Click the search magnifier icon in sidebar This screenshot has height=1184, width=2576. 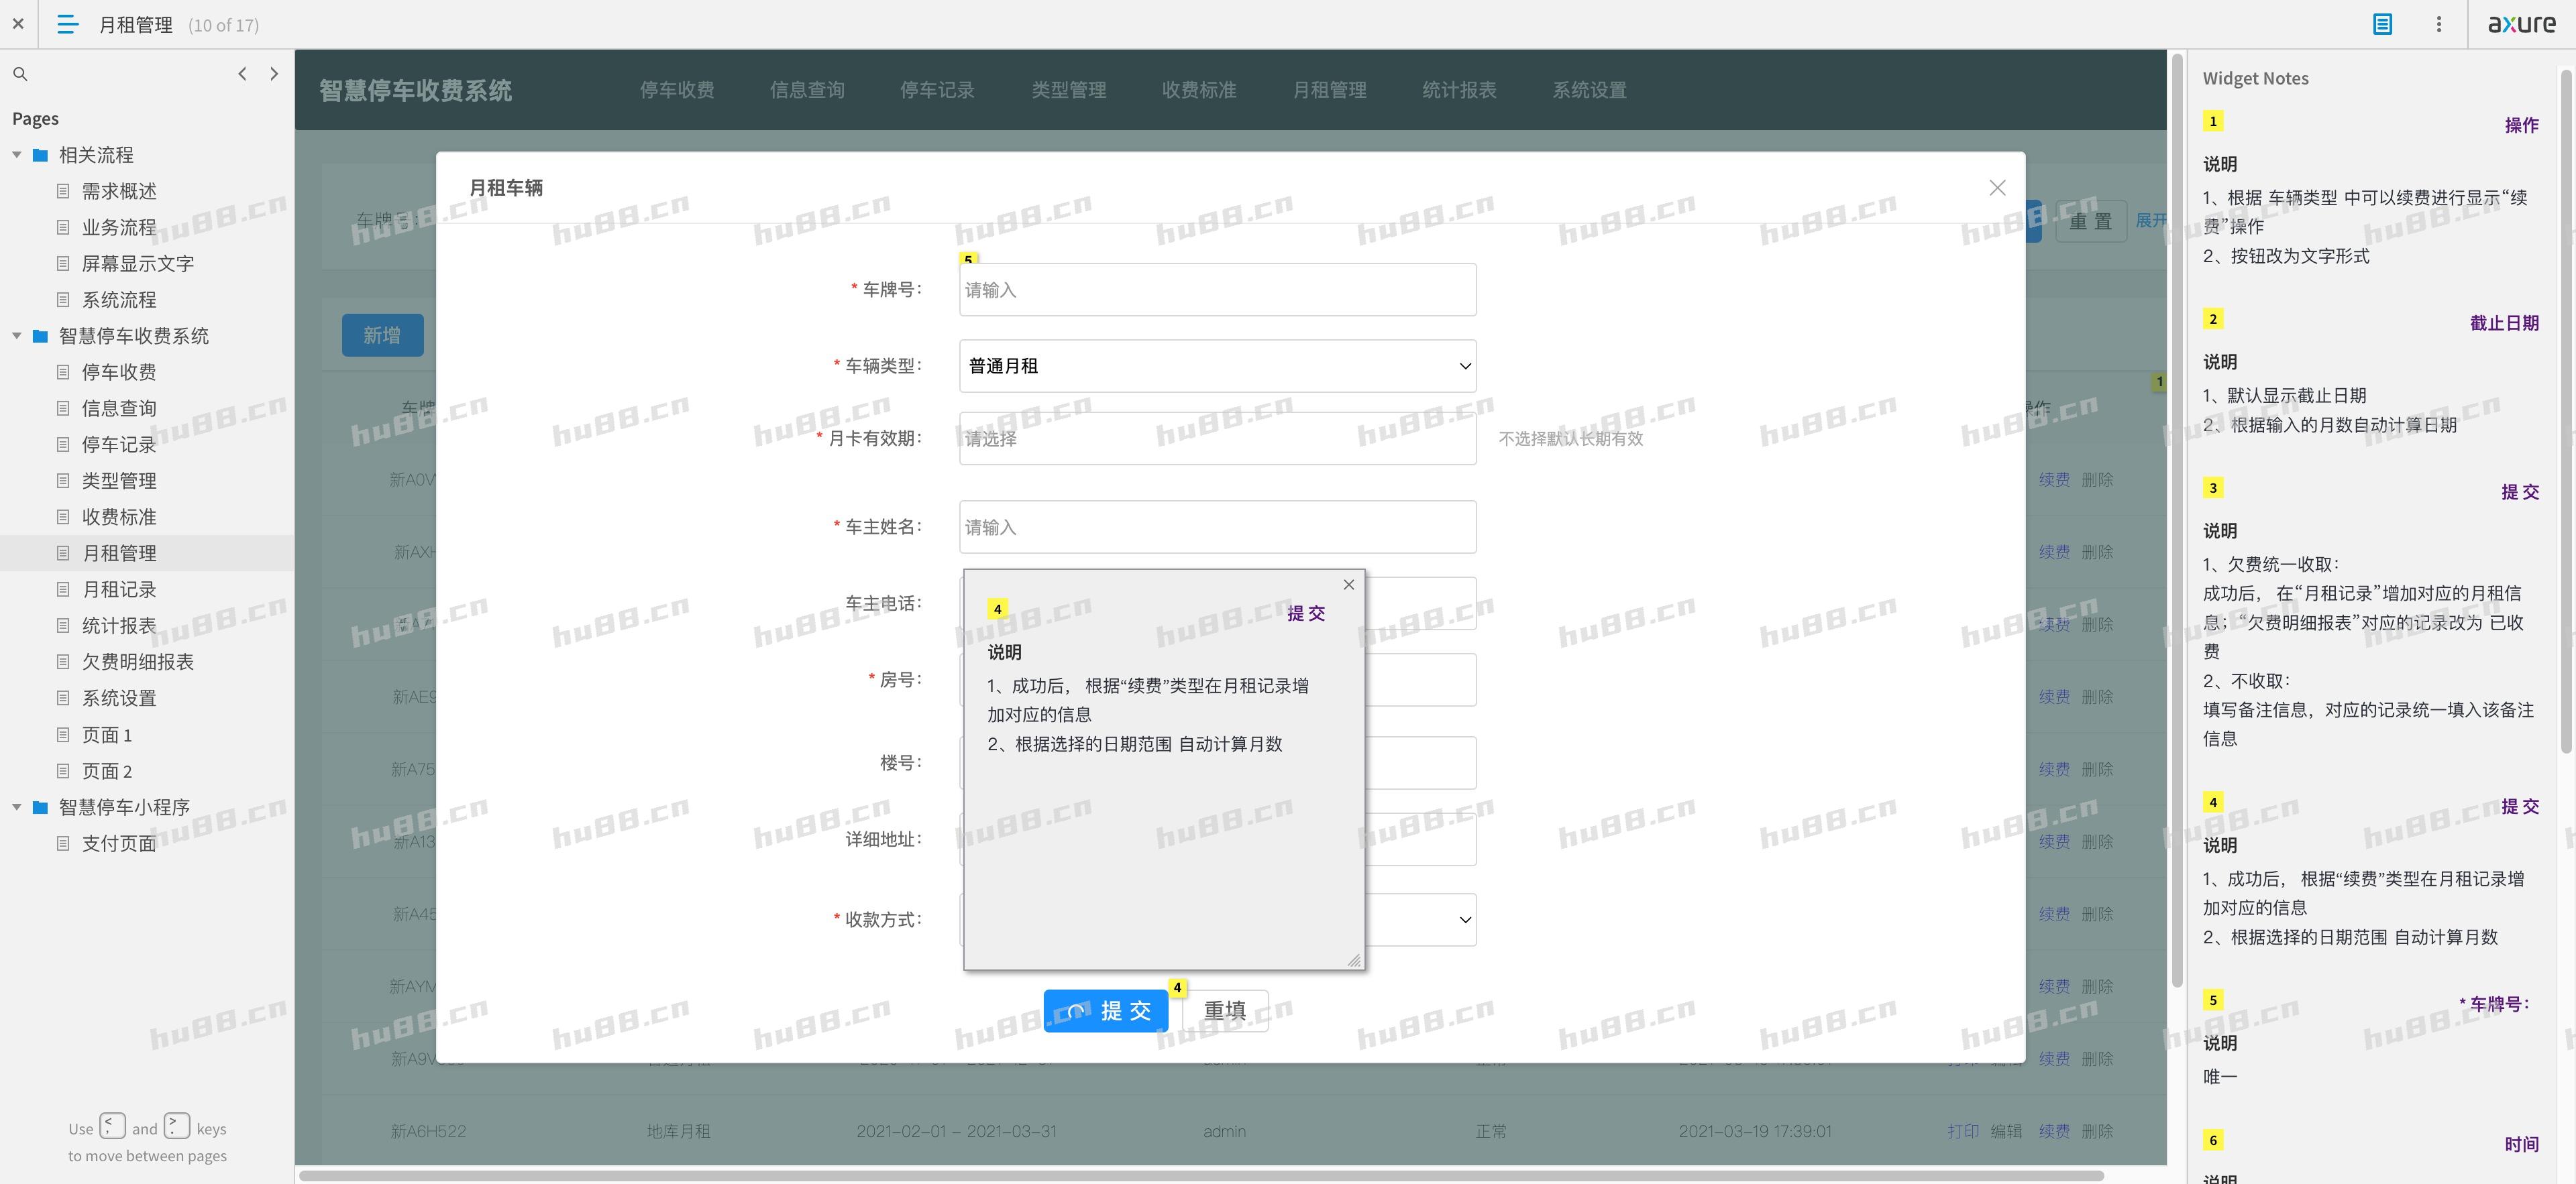pos(20,74)
